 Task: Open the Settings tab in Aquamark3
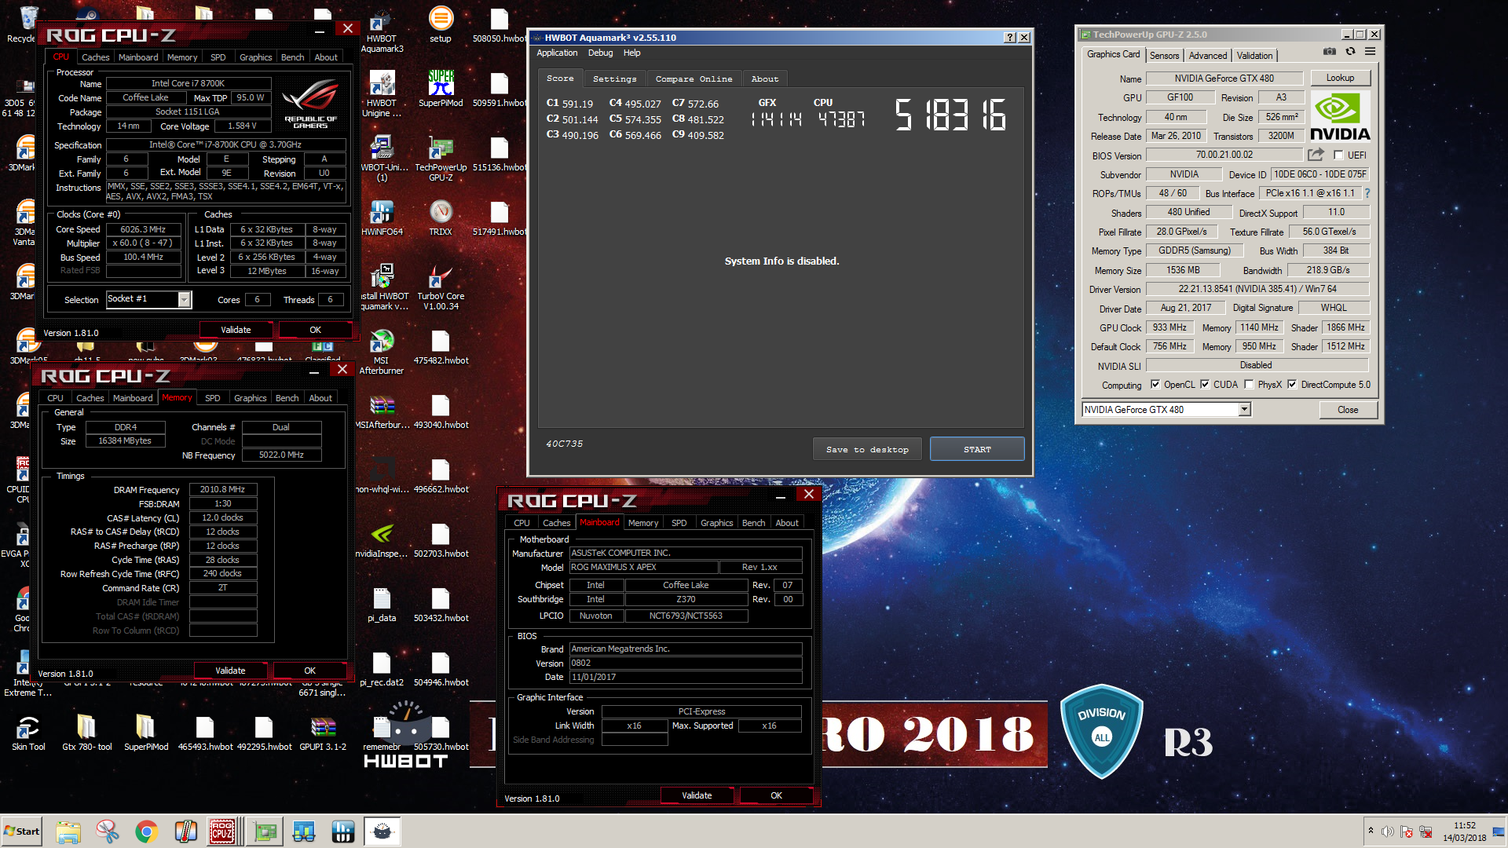[614, 79]
